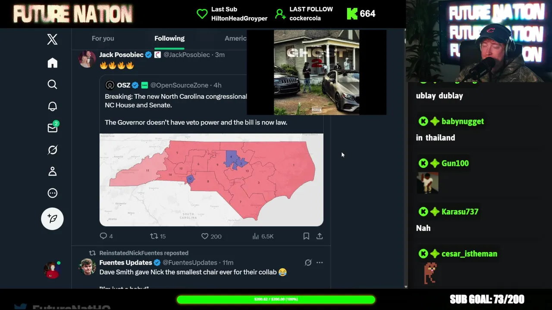The width and height of the screenshot is (552, 310).
Task: Open account switcher avatar in sidebar
Action: [x=52, y=270]
